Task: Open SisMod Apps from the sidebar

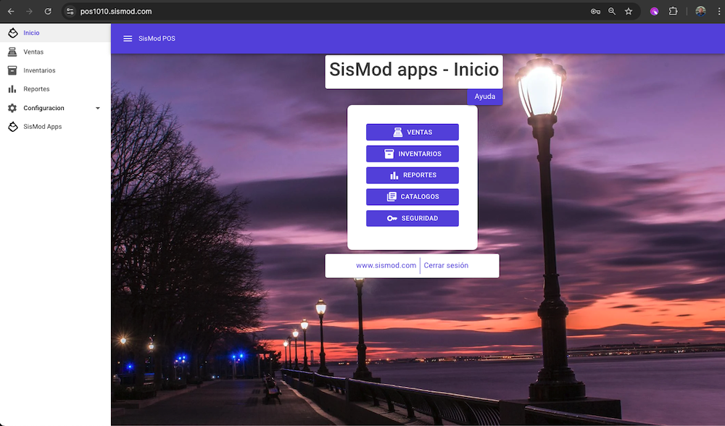Action: [56, 127]
